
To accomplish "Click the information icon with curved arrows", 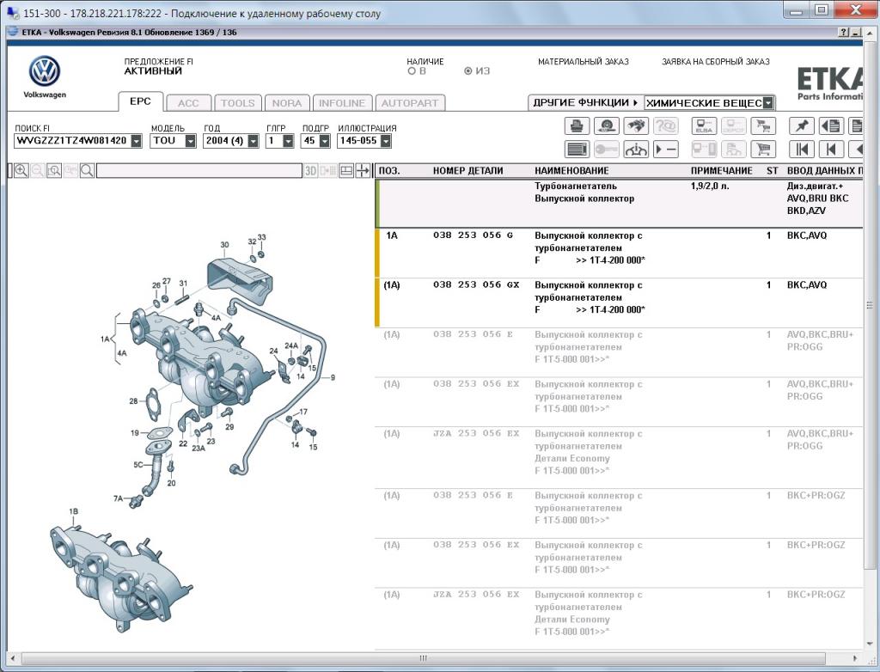I will (x=636, y=150).
